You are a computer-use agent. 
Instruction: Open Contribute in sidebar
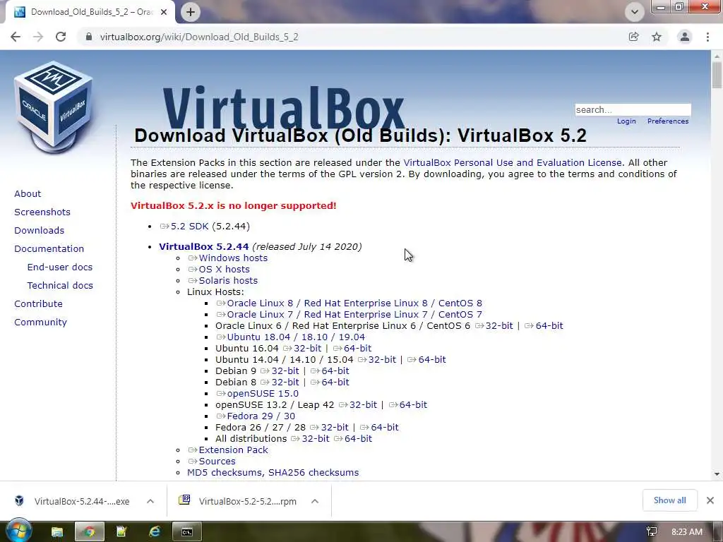pos(38,303)
